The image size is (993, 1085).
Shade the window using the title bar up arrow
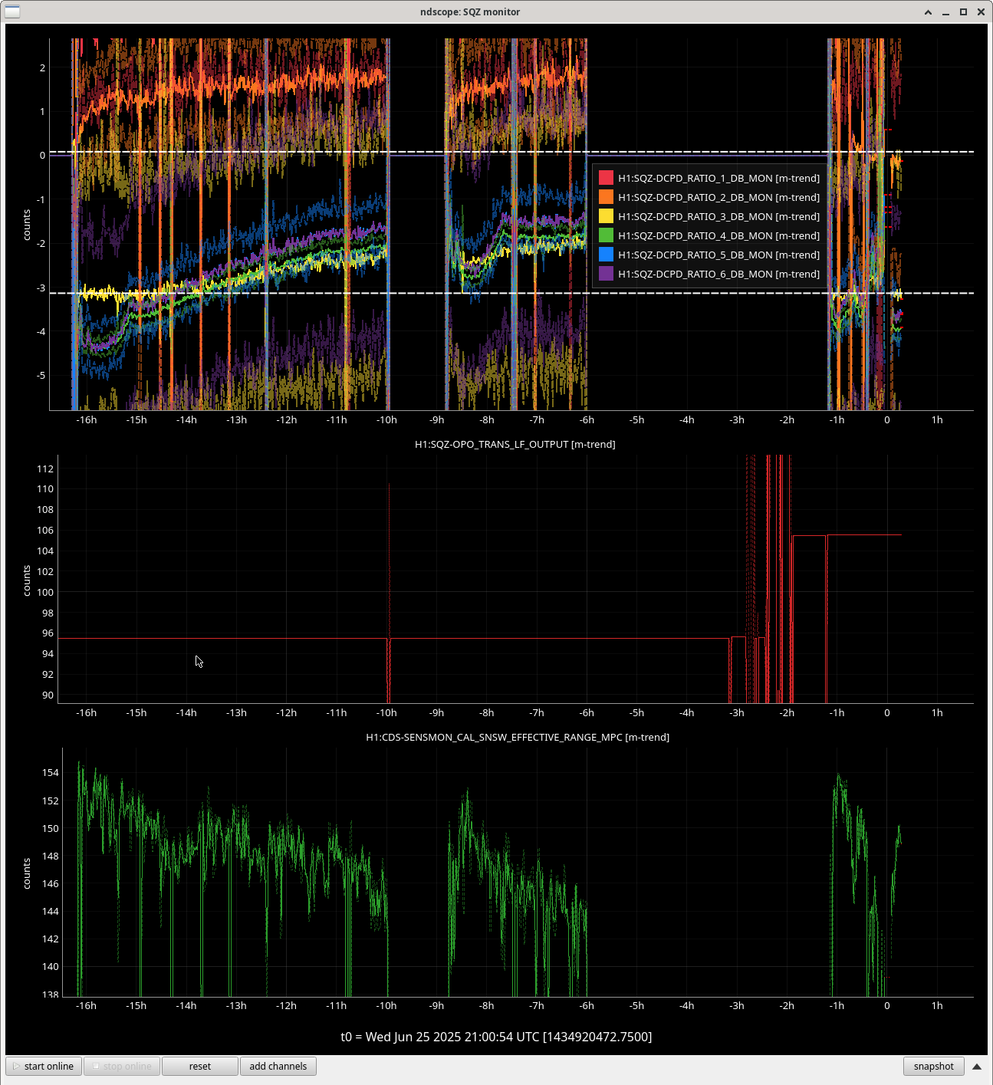coord(928,12)
